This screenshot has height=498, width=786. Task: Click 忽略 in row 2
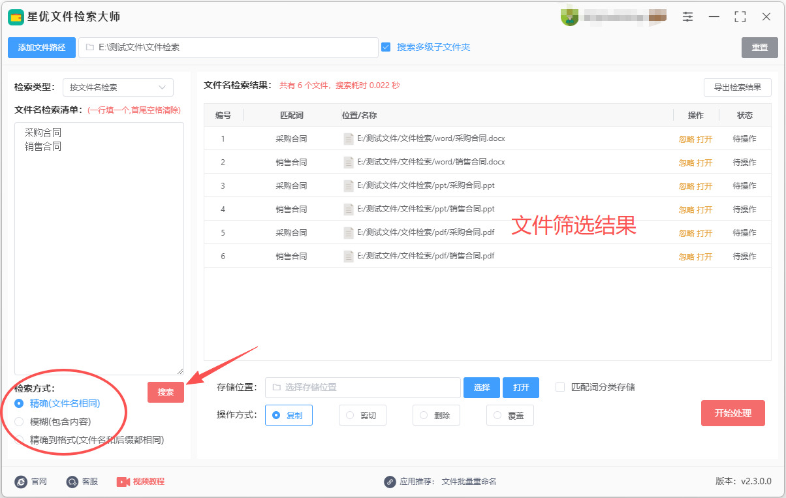(x=686, y=163)
